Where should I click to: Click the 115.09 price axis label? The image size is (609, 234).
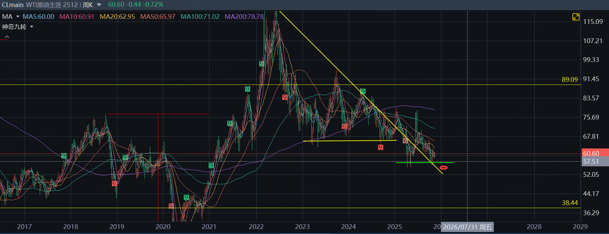pyautogui.click(x=593, y=22)
